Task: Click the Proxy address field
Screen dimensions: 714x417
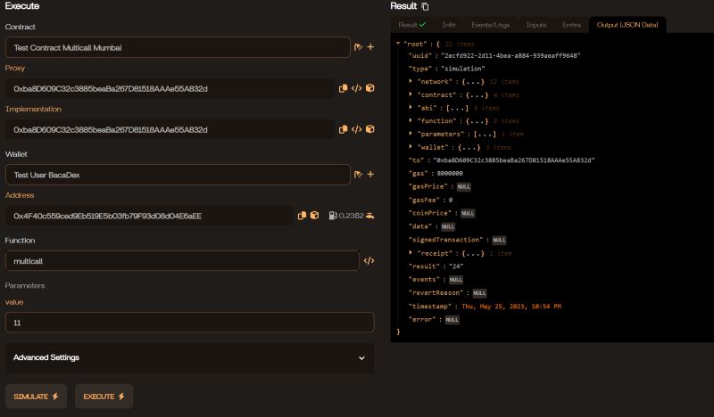Action: [170, 89]
